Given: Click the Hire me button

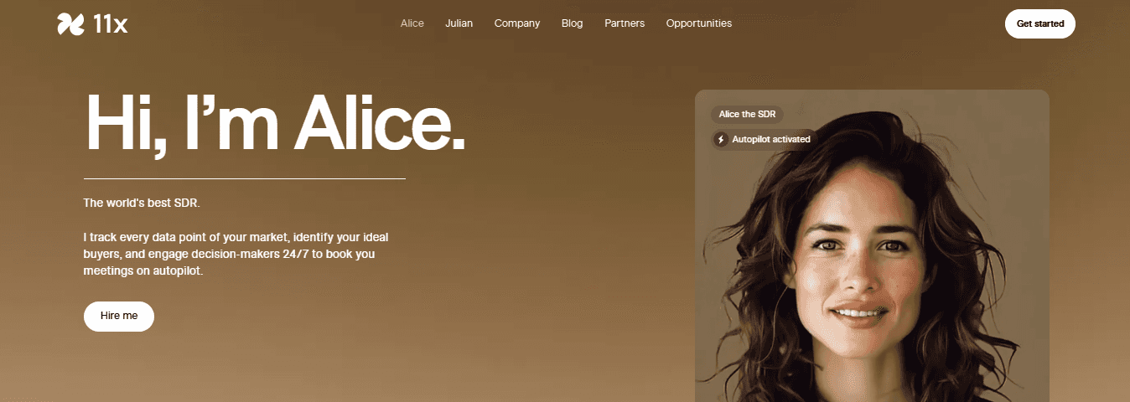Looking at the screenshot, I should pos(119,317).
